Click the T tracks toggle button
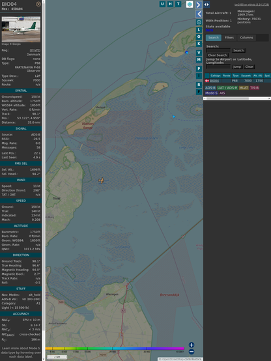This screenshot has height=361, width=271. click(178, 4)
